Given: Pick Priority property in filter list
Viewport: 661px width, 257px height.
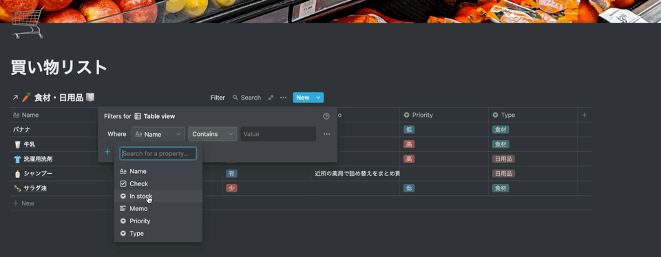Looking at the screenshot, I should pos(158,221).
